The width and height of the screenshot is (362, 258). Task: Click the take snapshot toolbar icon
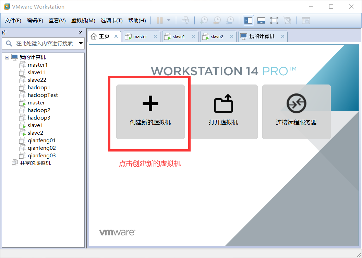[x=204, y=20]
